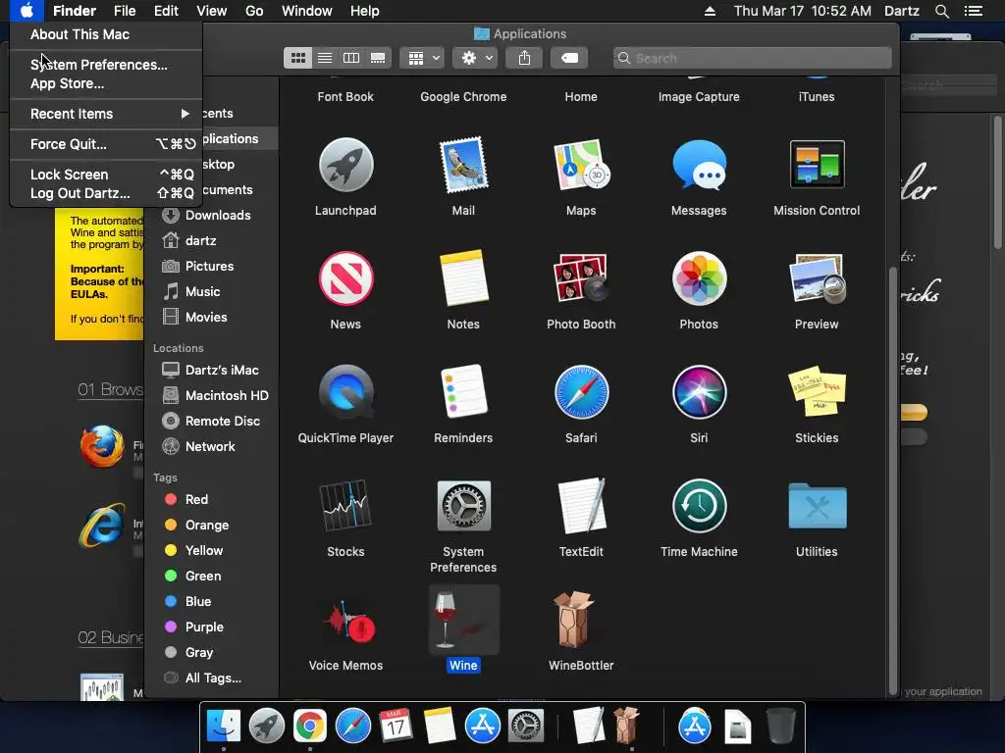Open the Stickies app icon
The height and width of the screenshot is (753, 1005).
(x=817, y=392)
